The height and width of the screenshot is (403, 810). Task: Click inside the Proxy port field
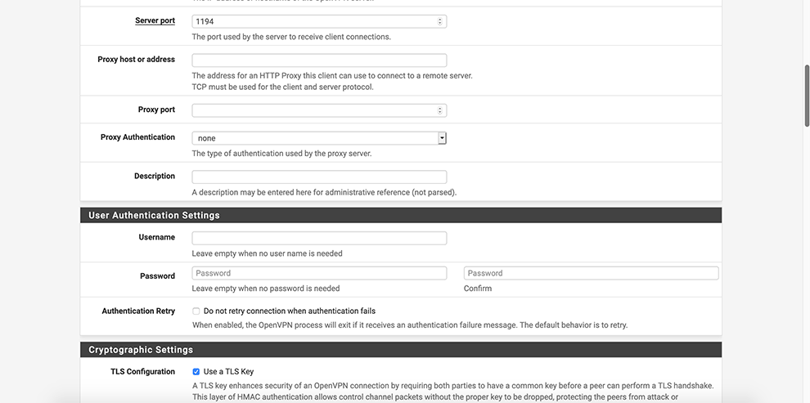(315, 110)
